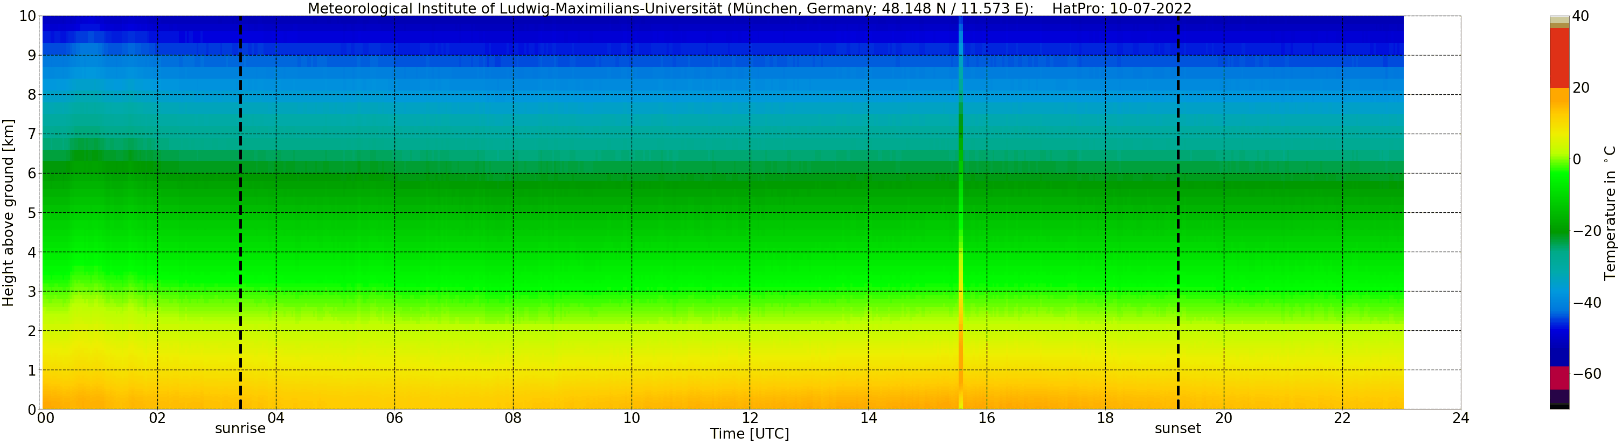The width and height of the screenshot is (1622, 444).
Task: Click the y-axis tick label '3'
Action: [x=31, y=292]
